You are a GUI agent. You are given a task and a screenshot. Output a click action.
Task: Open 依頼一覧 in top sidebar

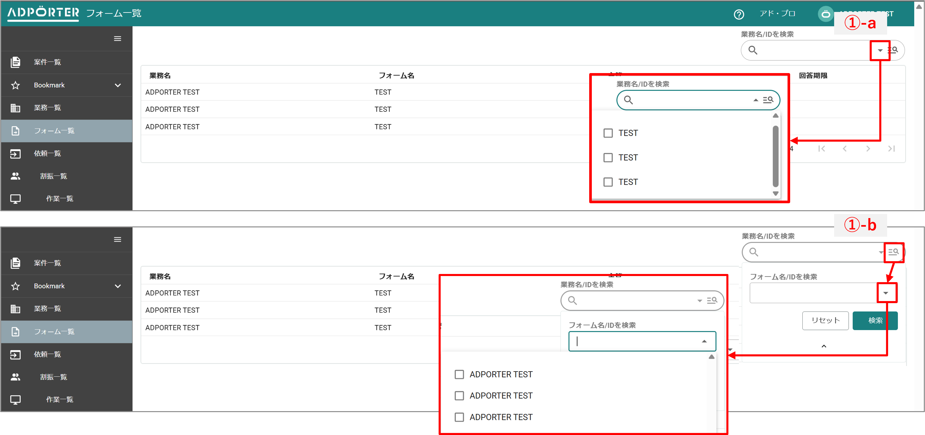47,154
